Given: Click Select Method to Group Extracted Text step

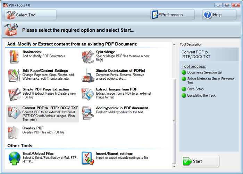Looking at the screenshot, I should tap(211, 81).
